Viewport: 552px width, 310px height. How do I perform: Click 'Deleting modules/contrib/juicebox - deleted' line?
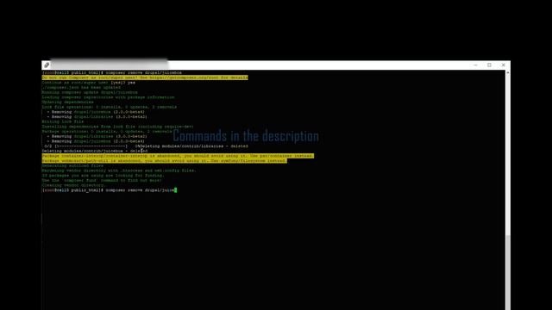tap(95, 152)
